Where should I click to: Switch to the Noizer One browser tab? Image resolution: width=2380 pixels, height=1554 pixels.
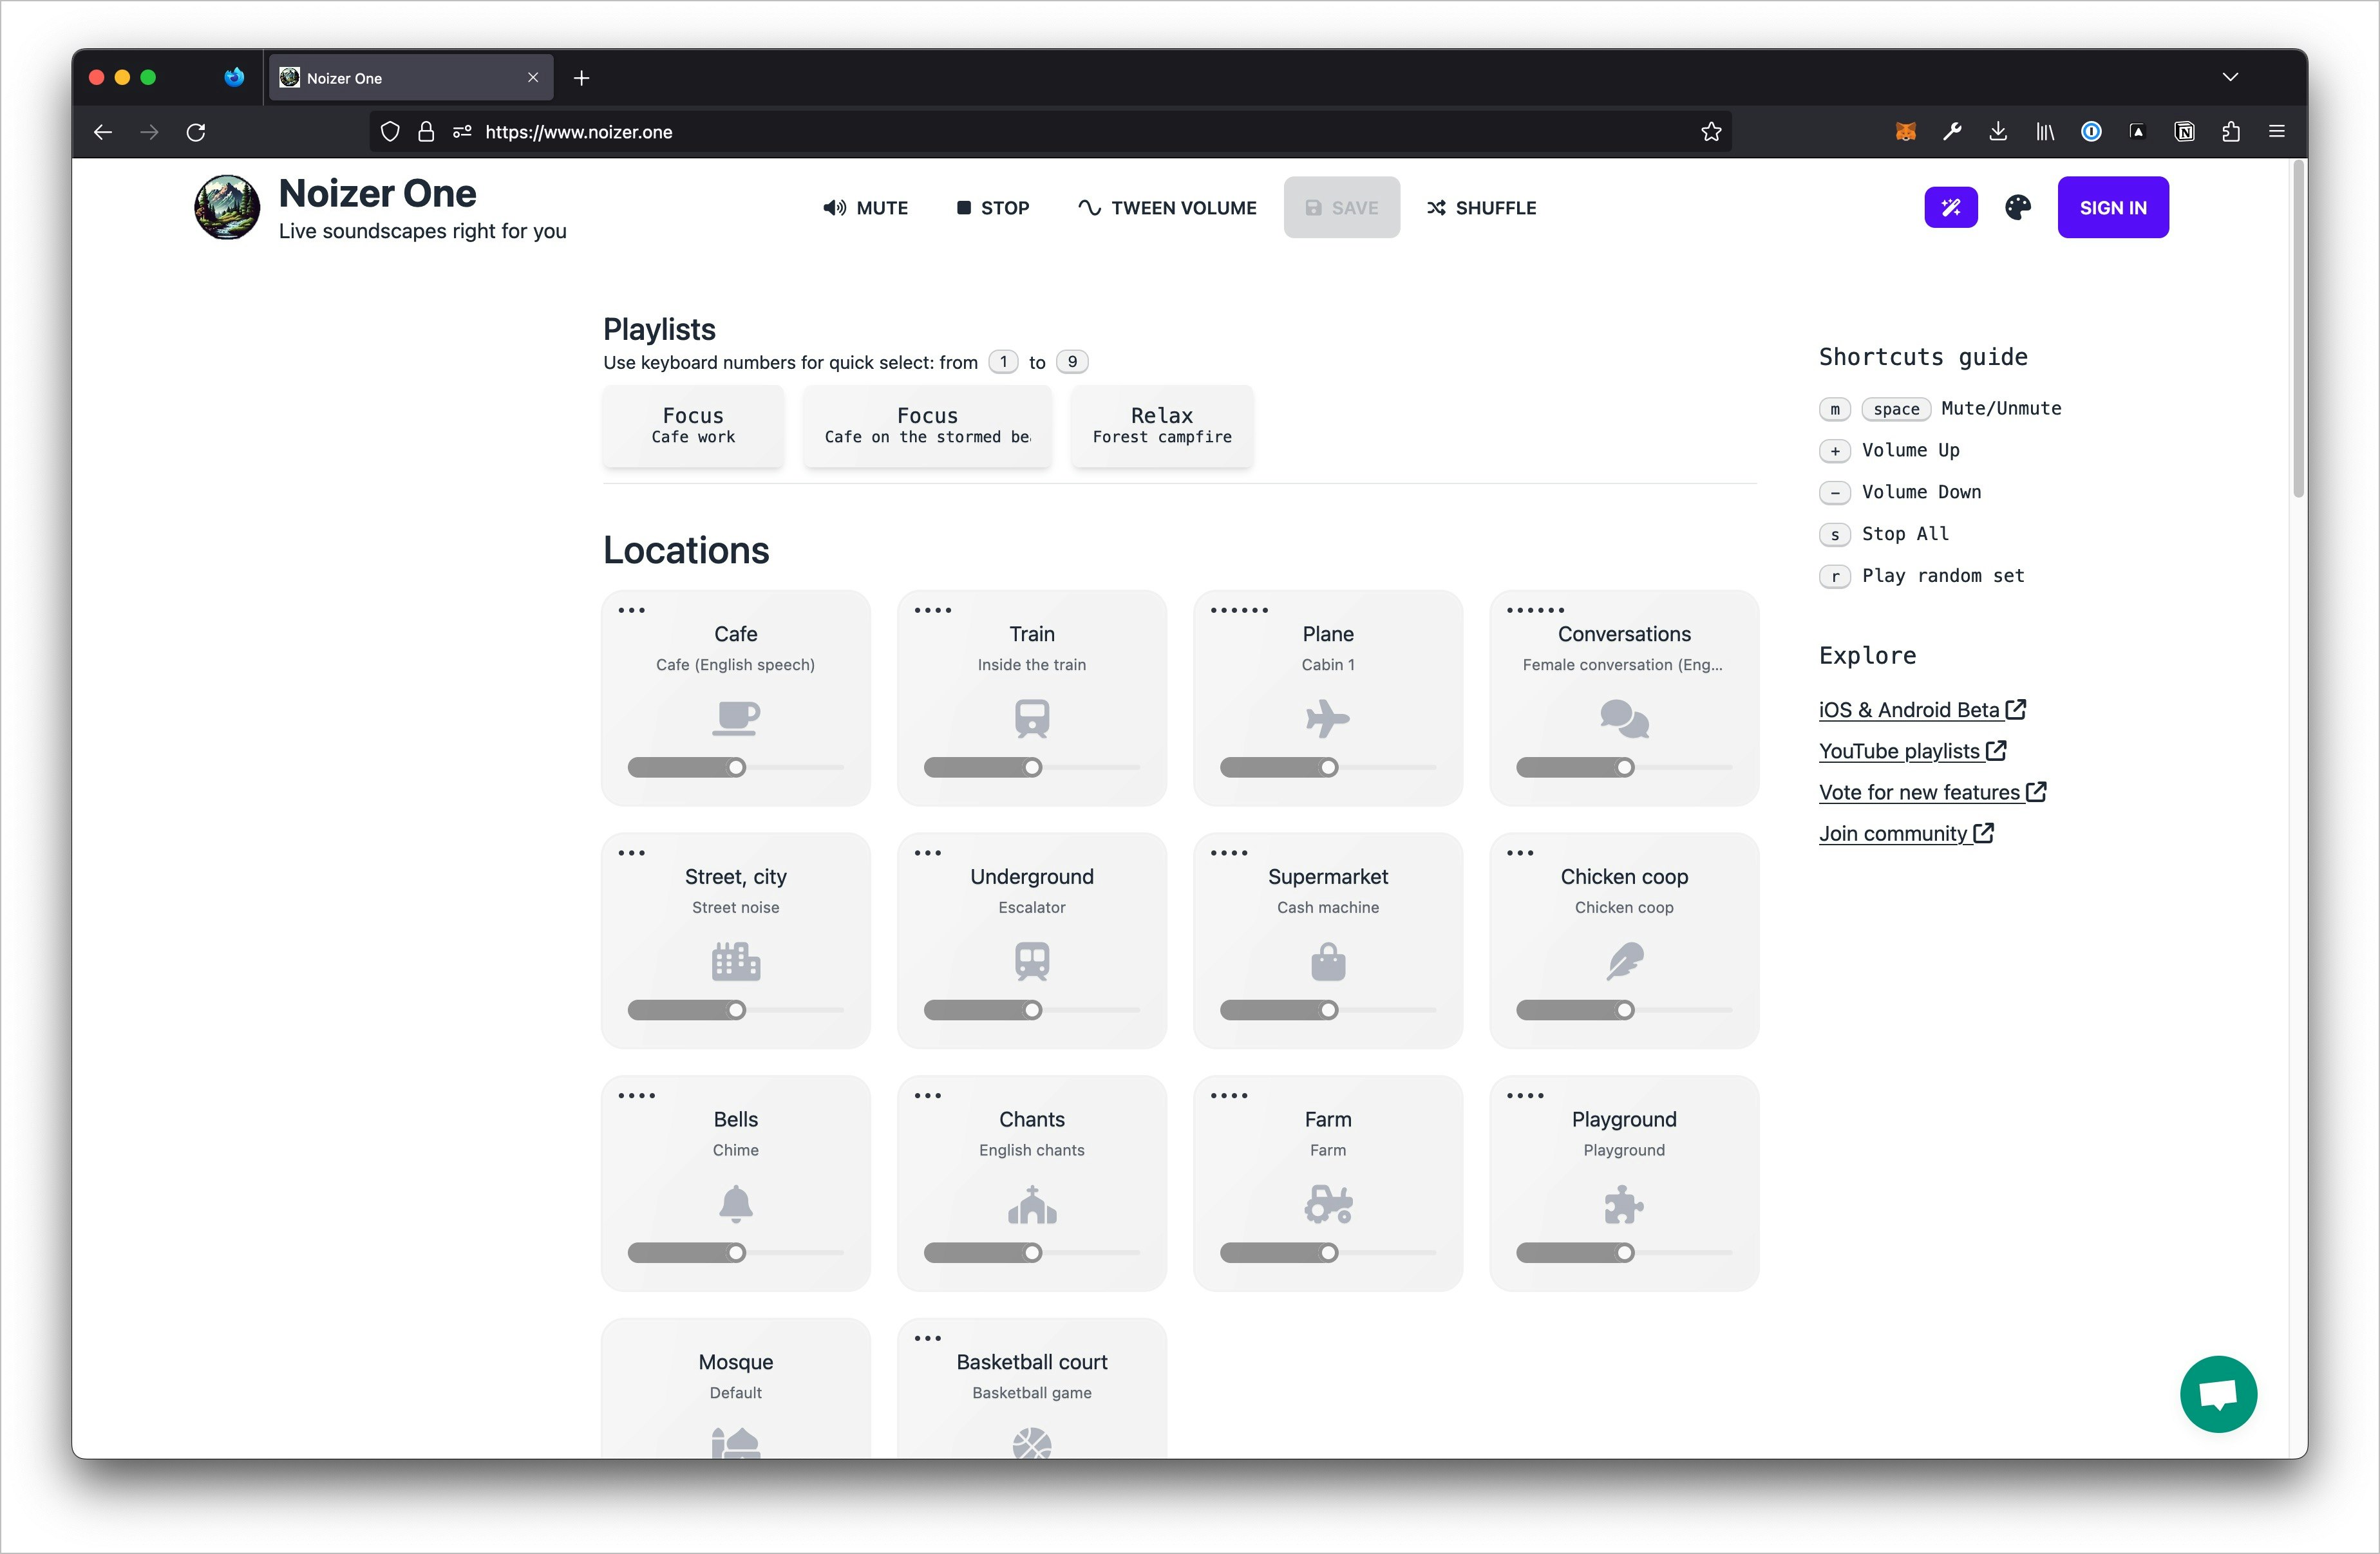tap(410, 77)
